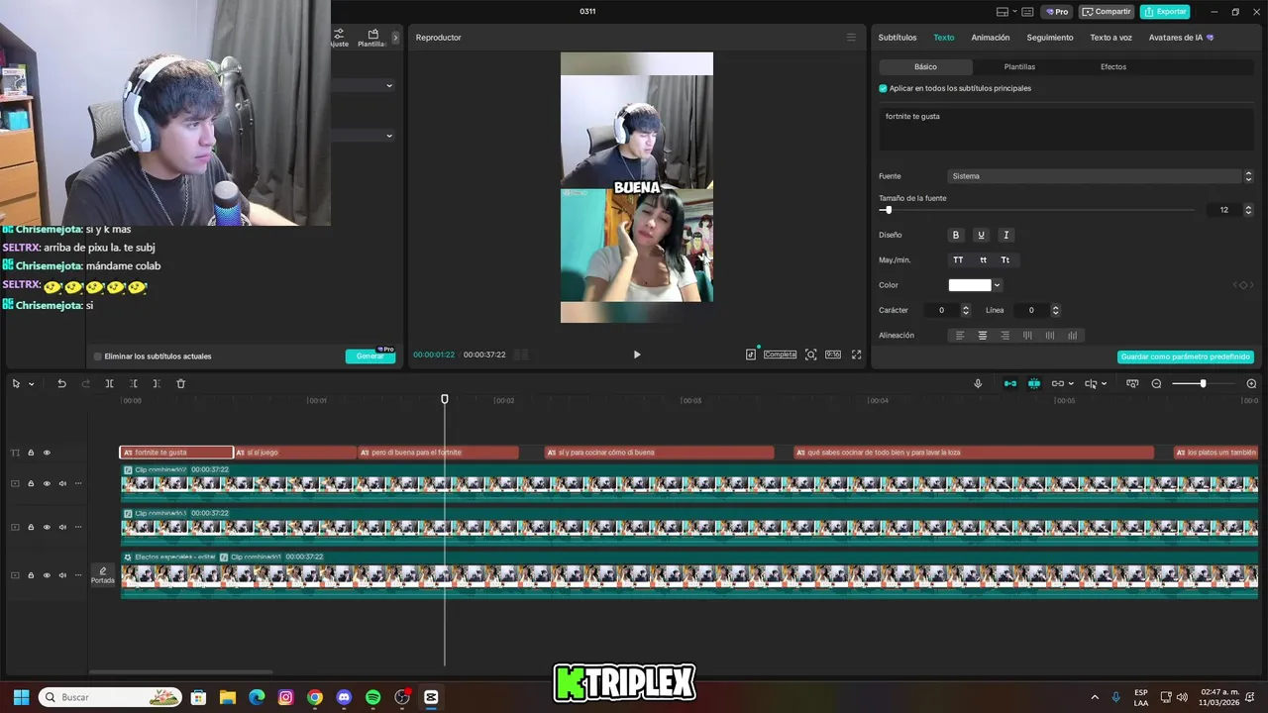Image resolution: width=1268 pixels, height=713 pixels.
Task: Click the split clip tool icon
Action: 109,383
